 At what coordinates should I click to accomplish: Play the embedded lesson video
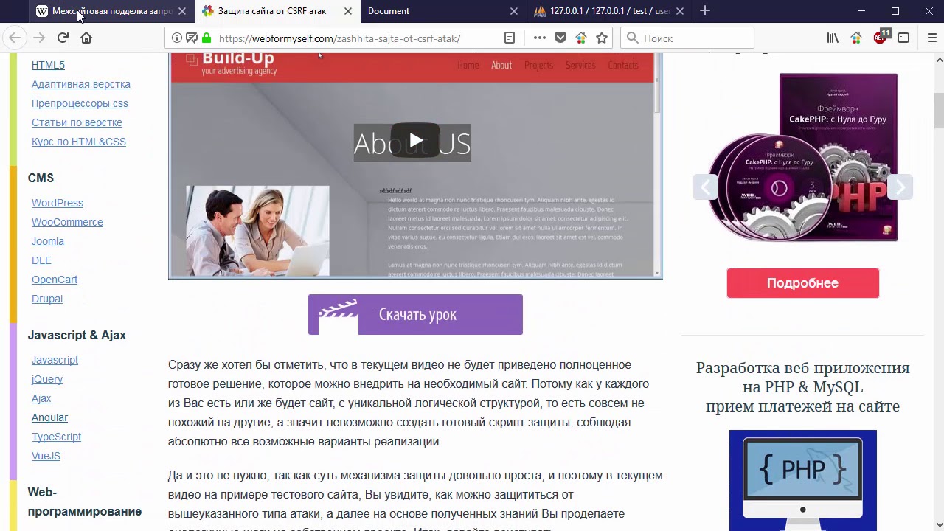[415, 140]
